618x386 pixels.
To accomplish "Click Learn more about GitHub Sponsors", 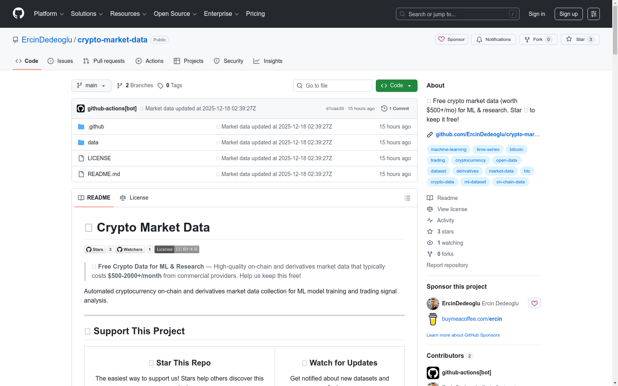I will click(x=463, y=335).
